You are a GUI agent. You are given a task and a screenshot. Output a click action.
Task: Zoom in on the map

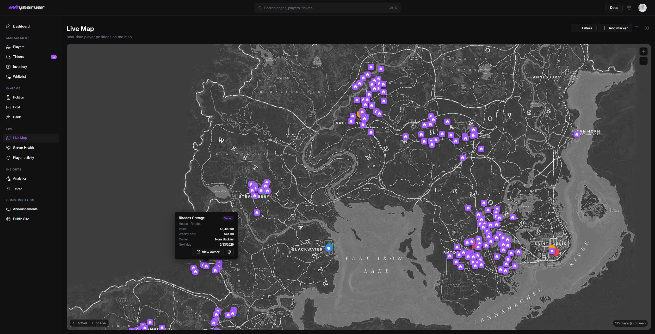[x=643, y=51]
